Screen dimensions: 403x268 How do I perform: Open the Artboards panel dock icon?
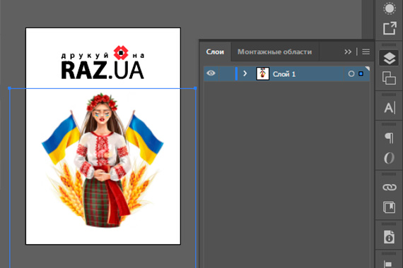click(x=389, y=78)
